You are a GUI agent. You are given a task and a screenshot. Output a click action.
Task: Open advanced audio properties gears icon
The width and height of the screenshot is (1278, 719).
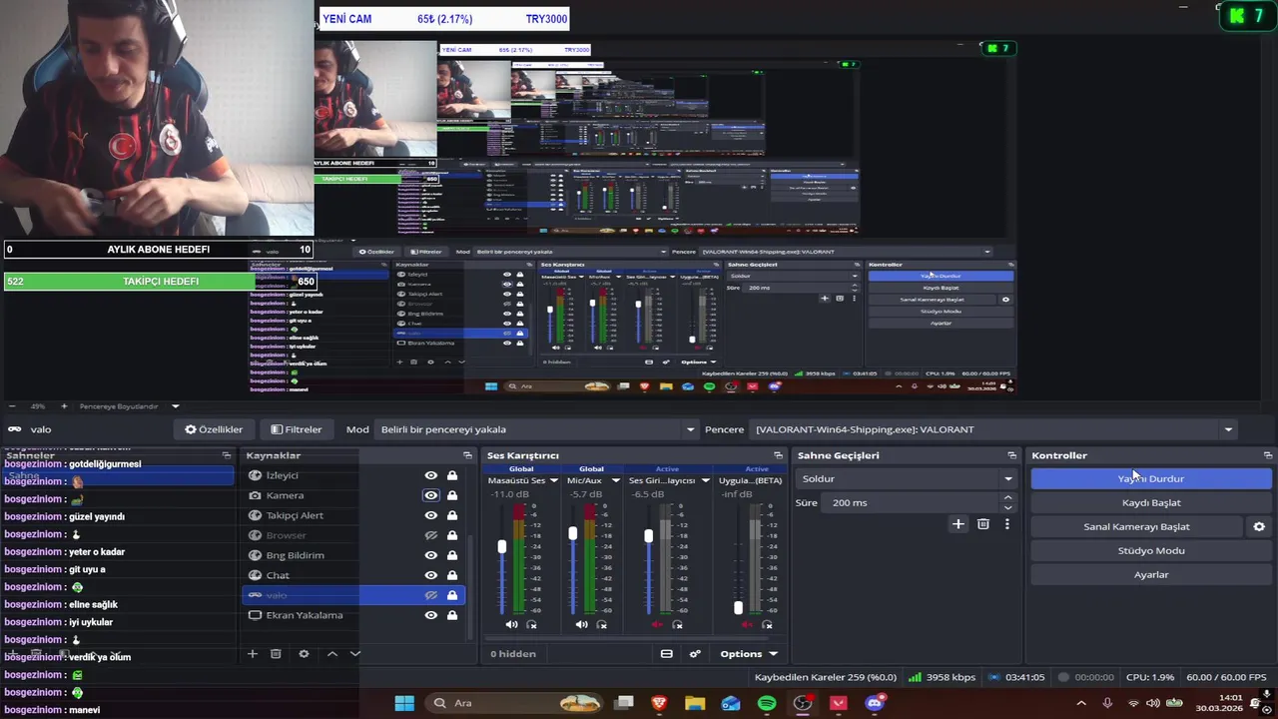(695, 654)
